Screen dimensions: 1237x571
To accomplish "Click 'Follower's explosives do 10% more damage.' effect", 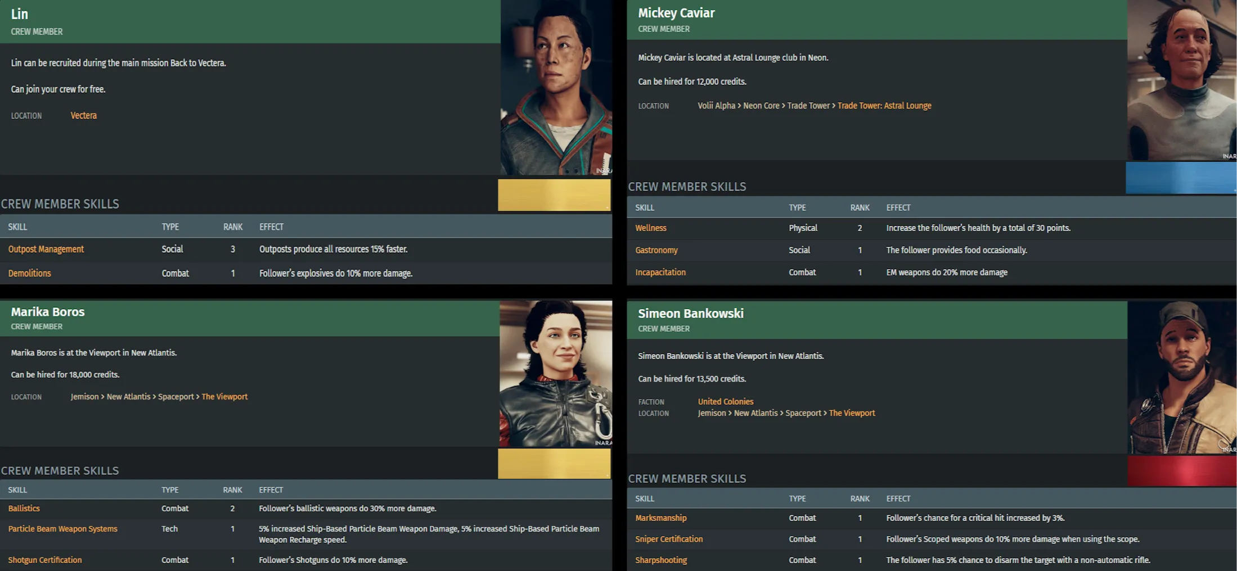I will [335, 273].
